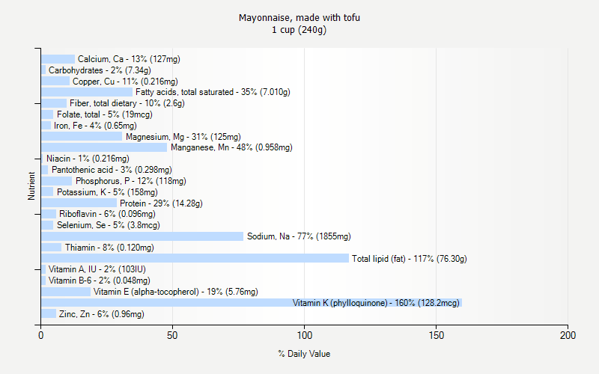Click the x-axis tick label 100
The height and width of the screenshot is (374, 599).
click(x=305, y=335)
